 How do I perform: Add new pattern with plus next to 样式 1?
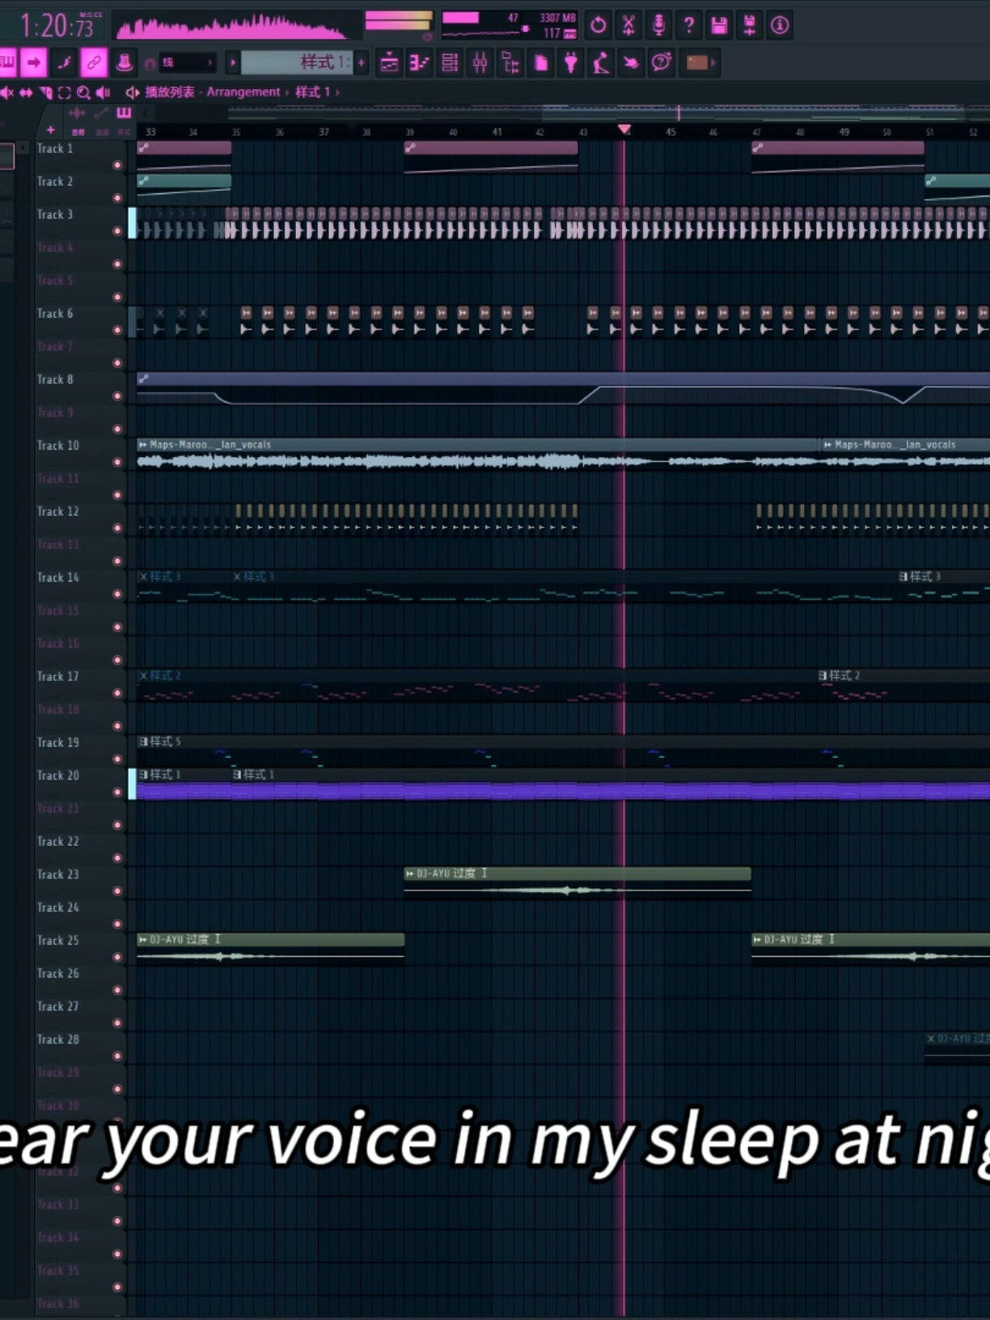tap(362, 62)
